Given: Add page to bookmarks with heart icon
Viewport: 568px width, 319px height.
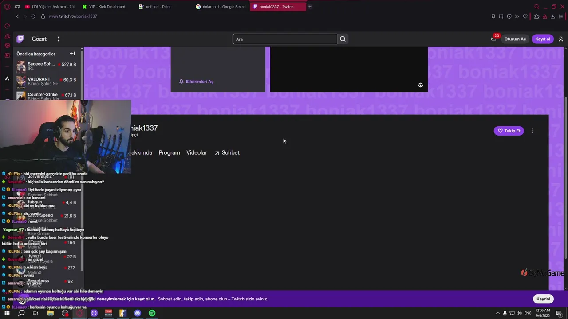Looking at the screenshot, I should coord(525,16).
